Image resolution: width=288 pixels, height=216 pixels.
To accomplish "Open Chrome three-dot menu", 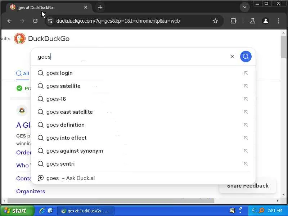I will tap(279, 21).
